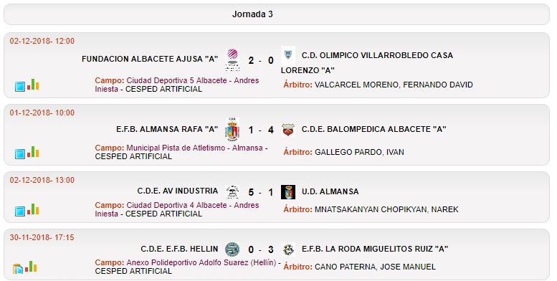
Task: Open documents icon for E.F.B. Hellin match
Action: [x=18, y=269]
